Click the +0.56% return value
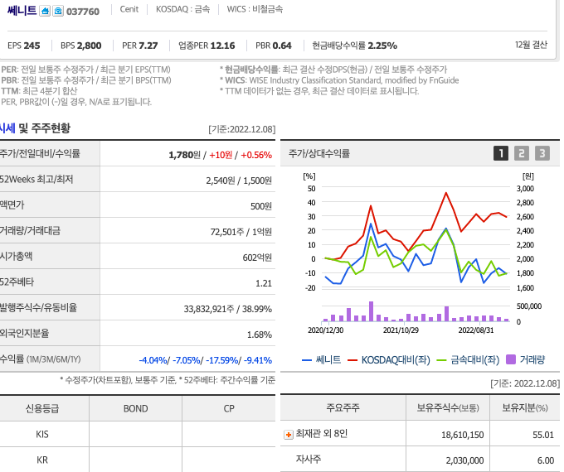 point(256,155)
